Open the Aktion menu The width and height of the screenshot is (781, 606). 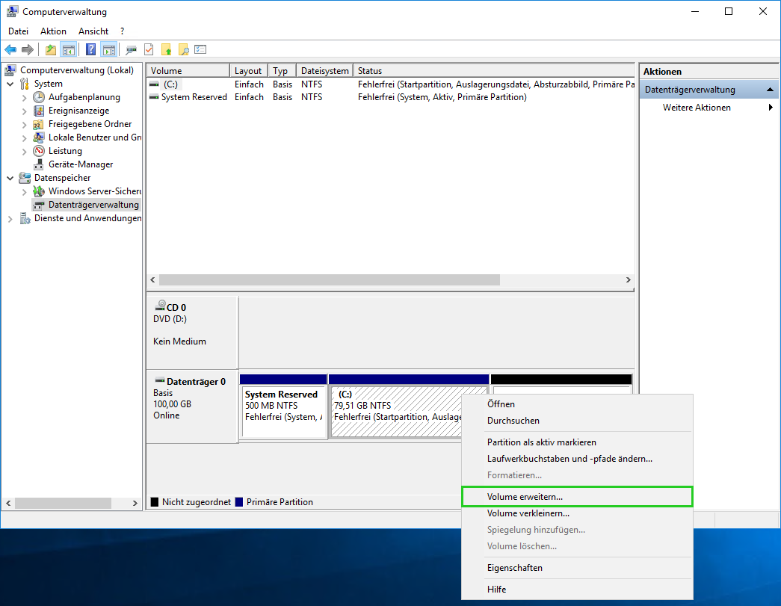pyautogui.click(x=53, y=31)
